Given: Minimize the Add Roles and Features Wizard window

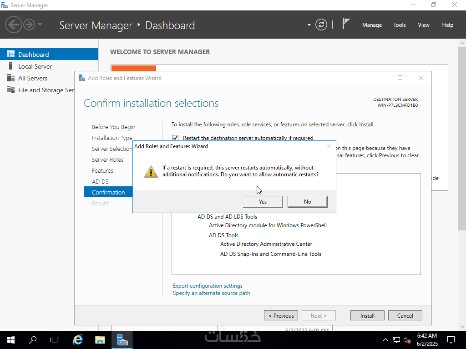Looking at the screenshot, I should pos(380,78).
